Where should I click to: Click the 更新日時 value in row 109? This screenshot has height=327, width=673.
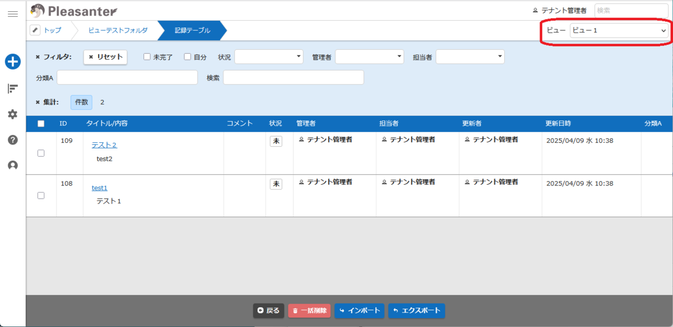click(x=580, y=141)
